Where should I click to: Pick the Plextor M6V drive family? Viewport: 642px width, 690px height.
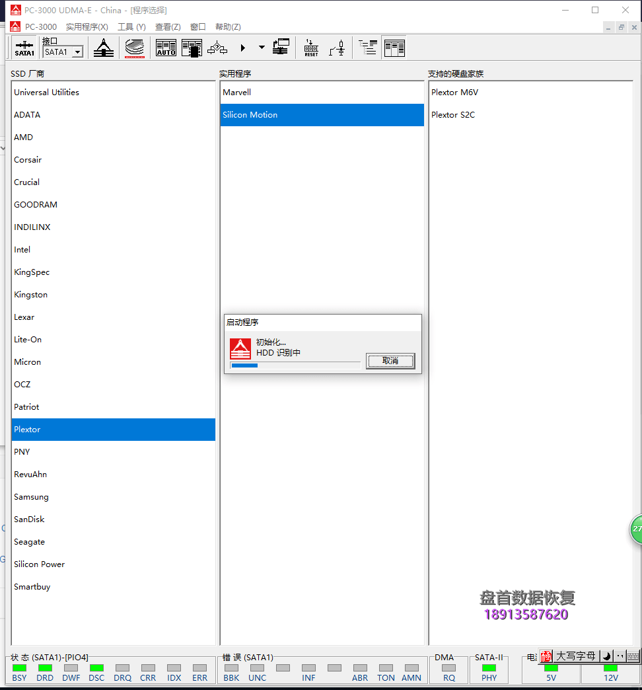click(x=531, y=93)
